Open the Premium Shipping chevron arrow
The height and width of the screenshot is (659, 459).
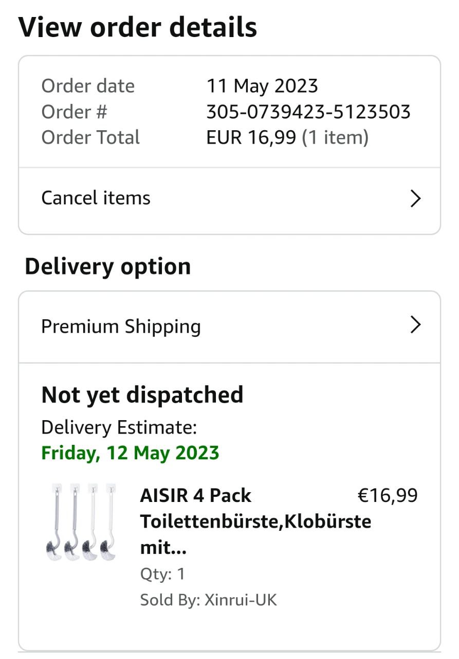click(x=415, y=325)
